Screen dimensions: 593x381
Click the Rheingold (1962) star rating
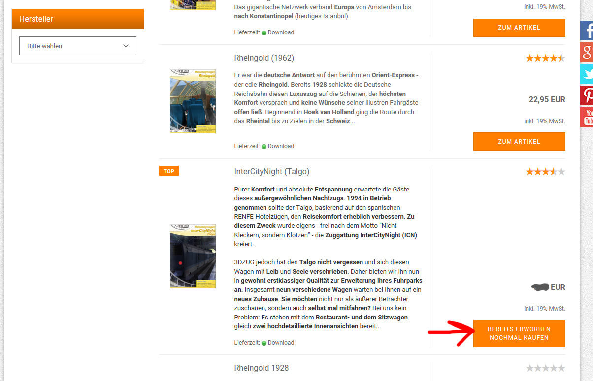pyautogui.click(x=545, y=58)
